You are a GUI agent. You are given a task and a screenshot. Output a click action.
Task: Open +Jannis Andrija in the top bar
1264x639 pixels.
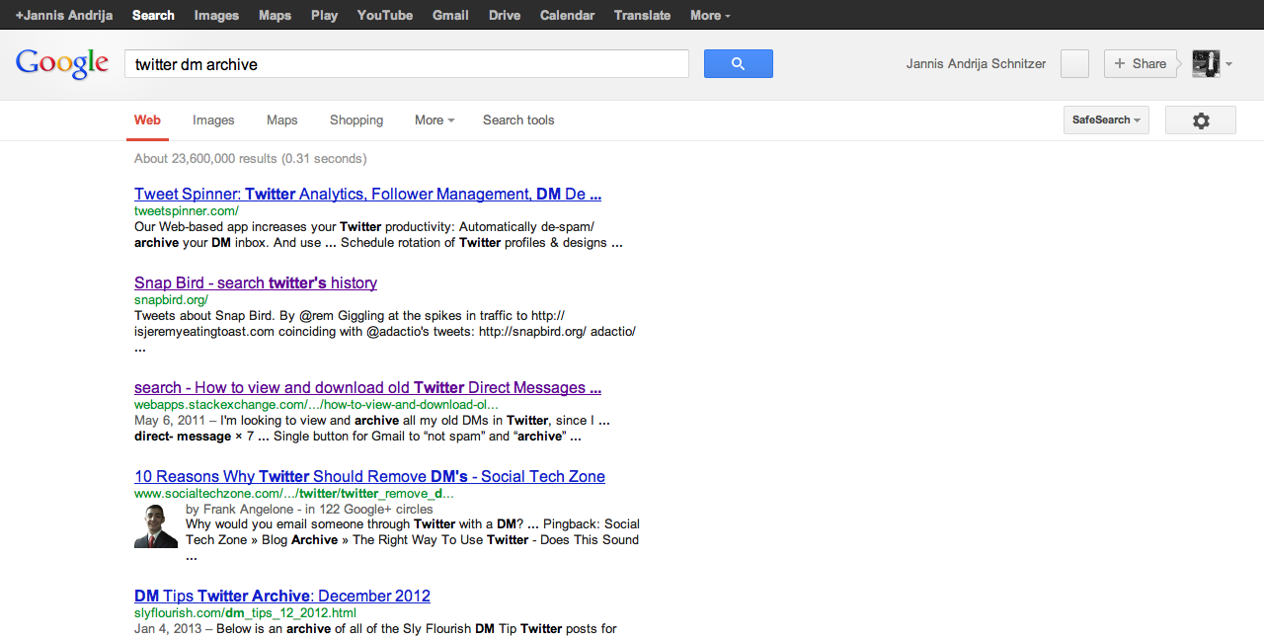64,15
